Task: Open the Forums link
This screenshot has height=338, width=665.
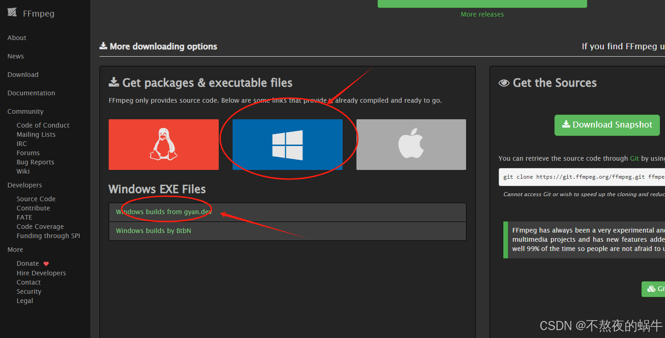Action: [x=28, y=153]
